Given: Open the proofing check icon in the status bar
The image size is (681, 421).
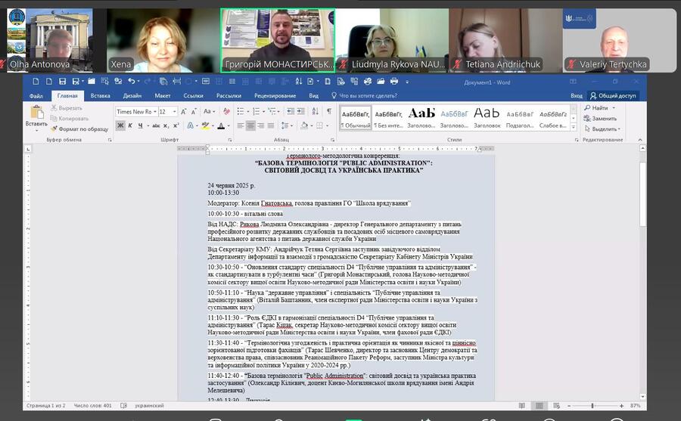Looking at the screenshot, I should [124, 406].
